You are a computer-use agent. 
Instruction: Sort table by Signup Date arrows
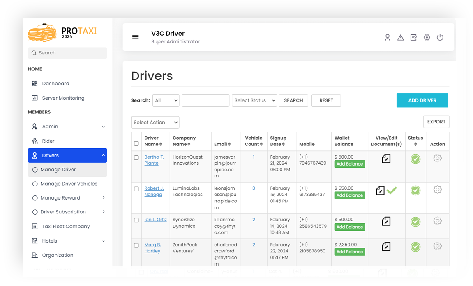[283, 144]
